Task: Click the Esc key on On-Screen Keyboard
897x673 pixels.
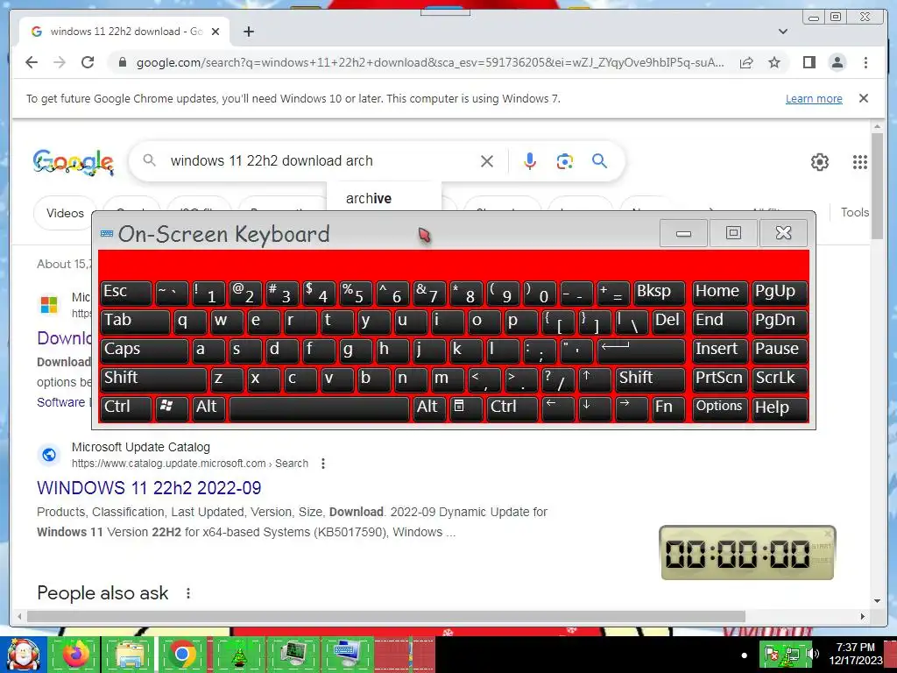Action: coord(126,292)
